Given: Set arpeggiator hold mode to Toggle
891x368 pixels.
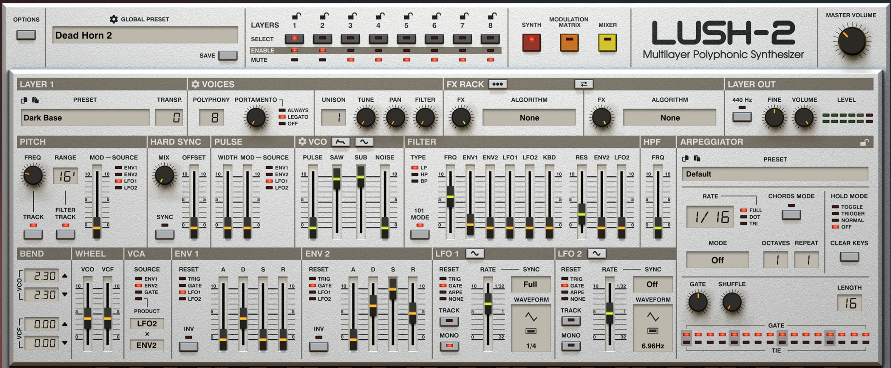Looking at the screenshot, I should pyautogui.click(x=835, y=207).
